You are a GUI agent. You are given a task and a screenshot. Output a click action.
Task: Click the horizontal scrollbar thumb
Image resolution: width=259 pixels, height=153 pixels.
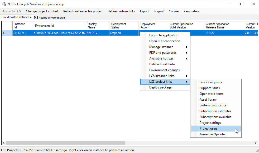[65, 143]
